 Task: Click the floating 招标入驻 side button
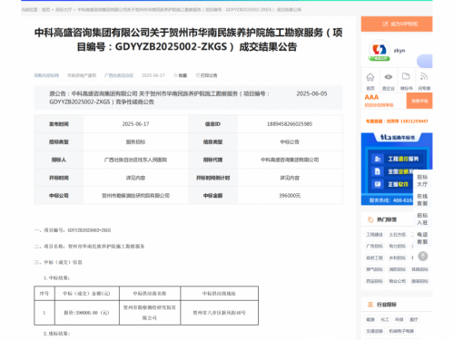click(422, 219)
